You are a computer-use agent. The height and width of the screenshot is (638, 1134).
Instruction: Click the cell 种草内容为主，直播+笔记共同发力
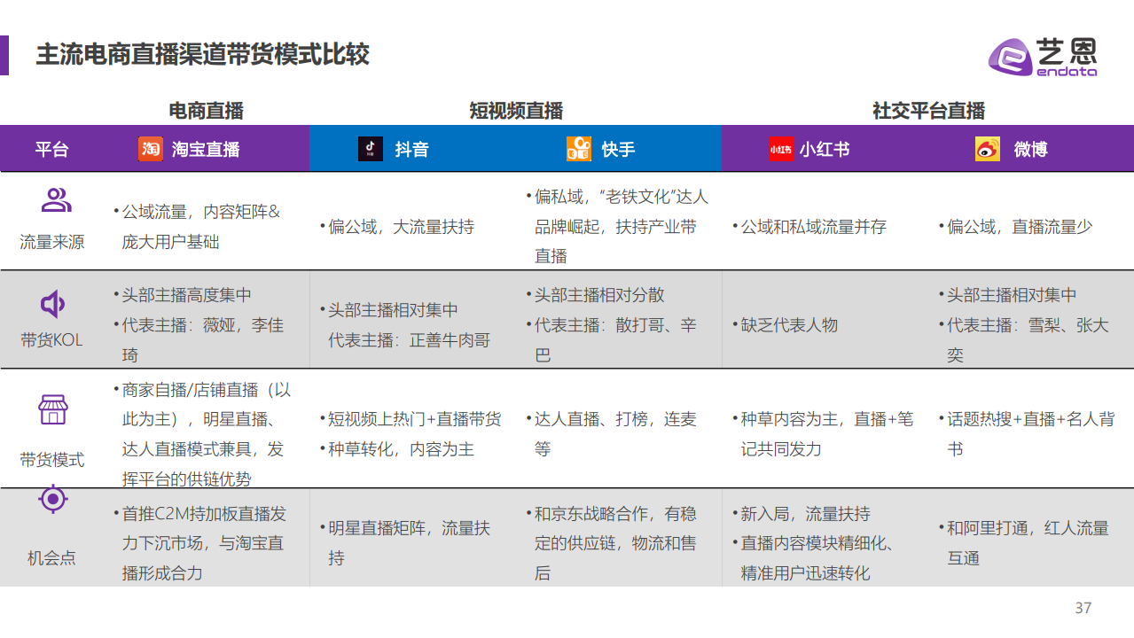click(823, 434)
